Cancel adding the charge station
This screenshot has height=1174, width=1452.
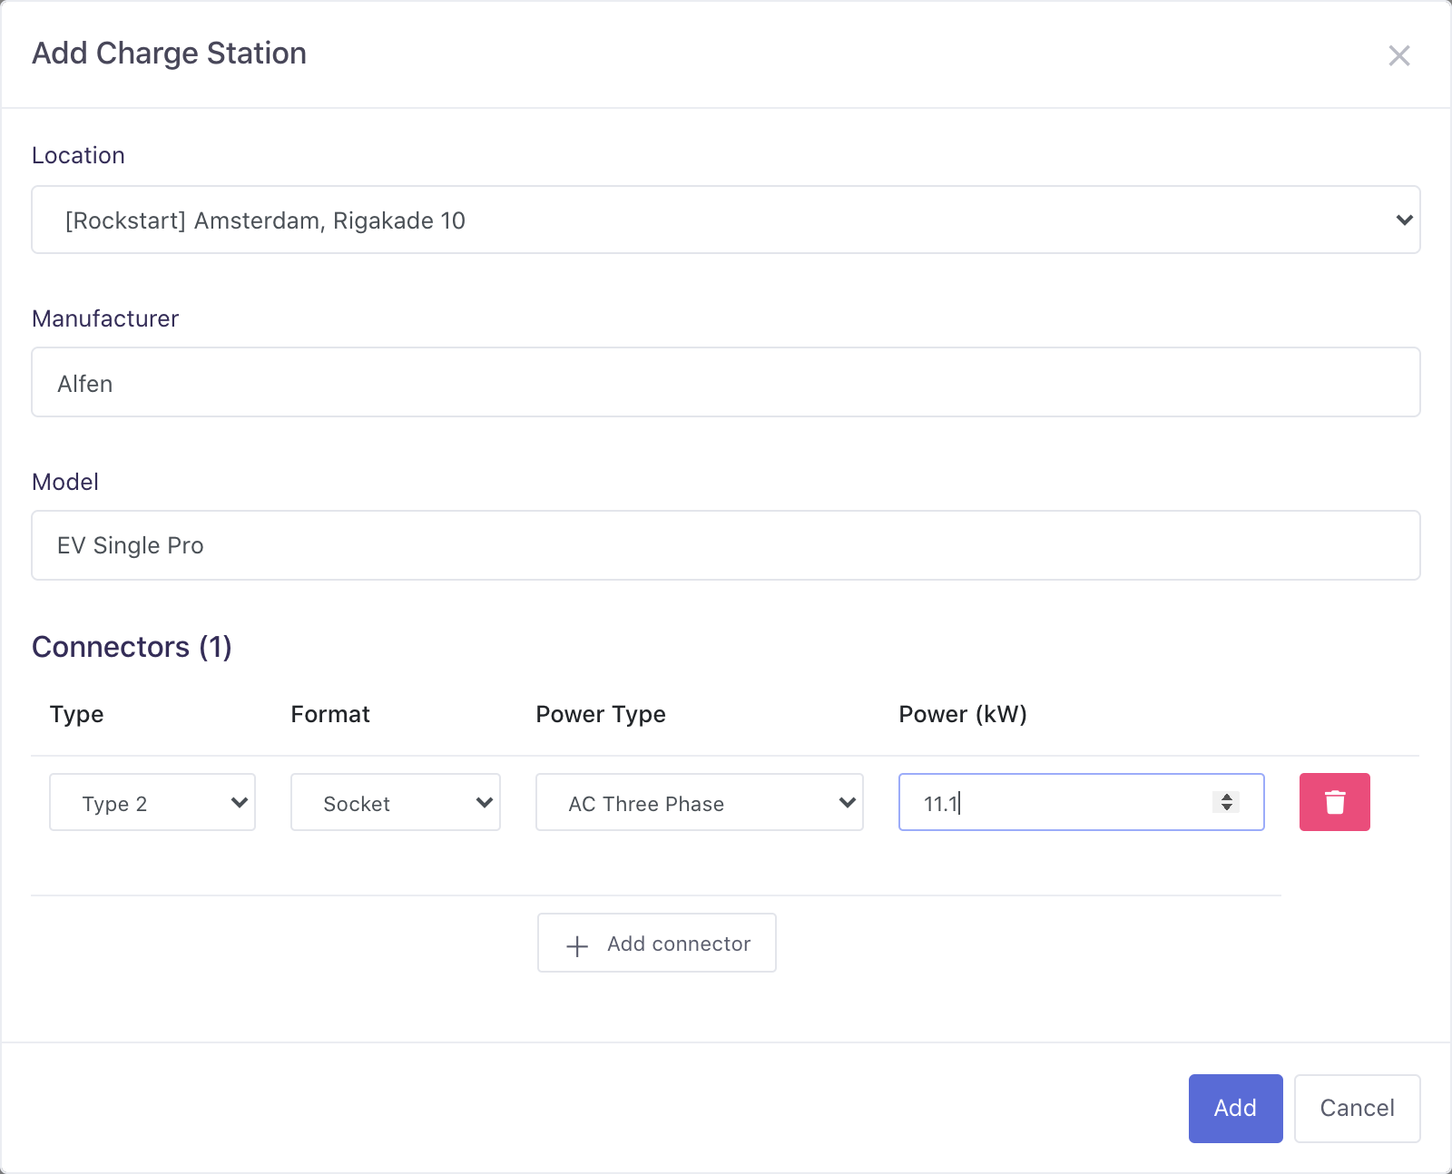click(x=1357, y=1108)
